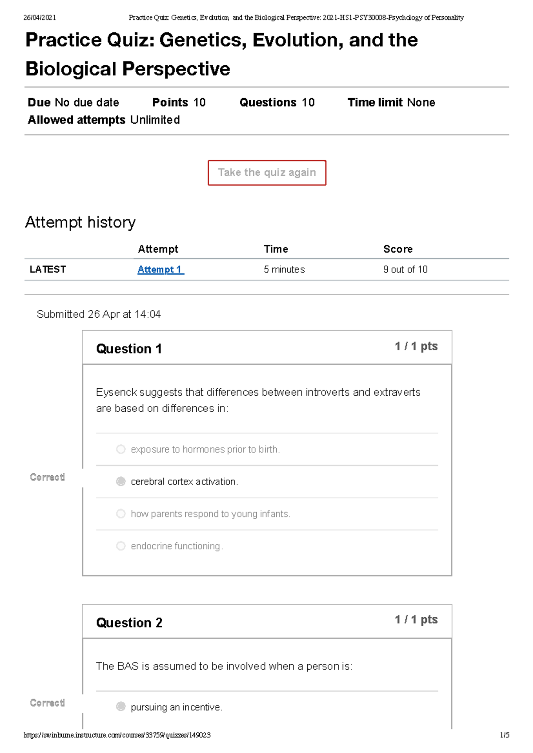Click the Question 1 points label
The image size is (533, 753).
pyautogui.click(x=416, y=346)
